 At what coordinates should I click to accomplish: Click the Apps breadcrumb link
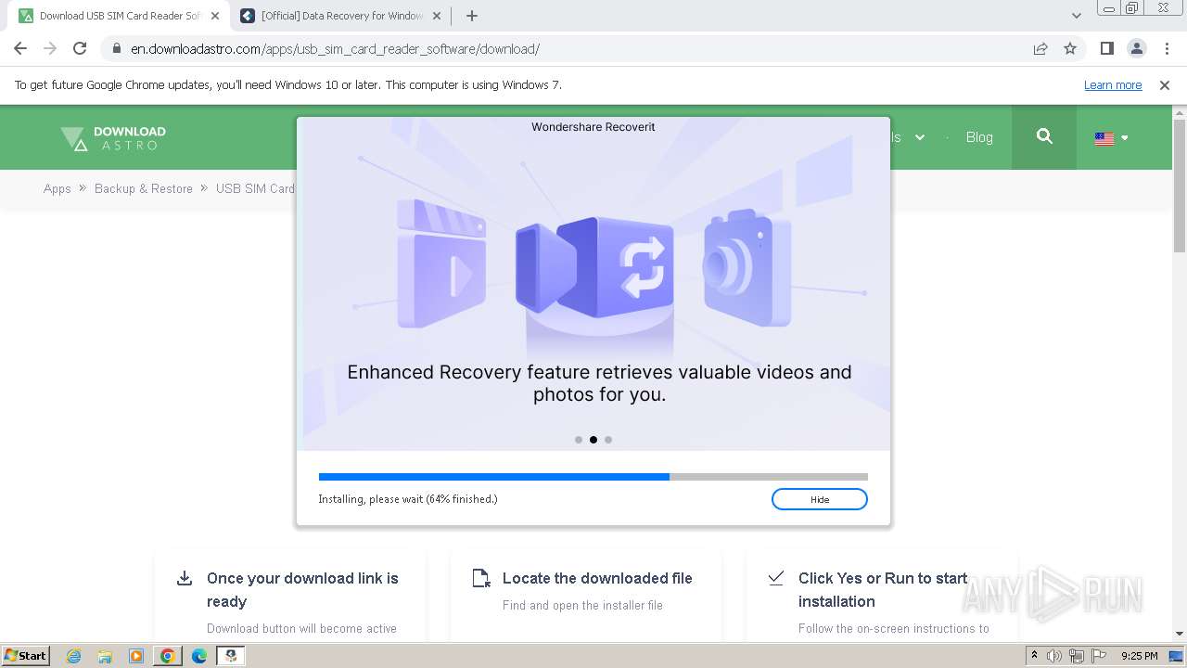pyautogui.click(x=57, y=188)
